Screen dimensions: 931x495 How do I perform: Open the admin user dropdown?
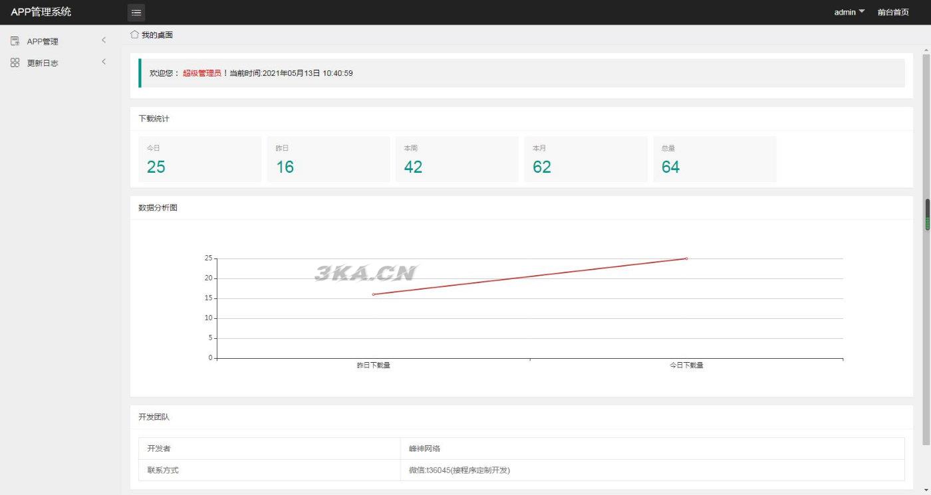click(x=849, y=12)
